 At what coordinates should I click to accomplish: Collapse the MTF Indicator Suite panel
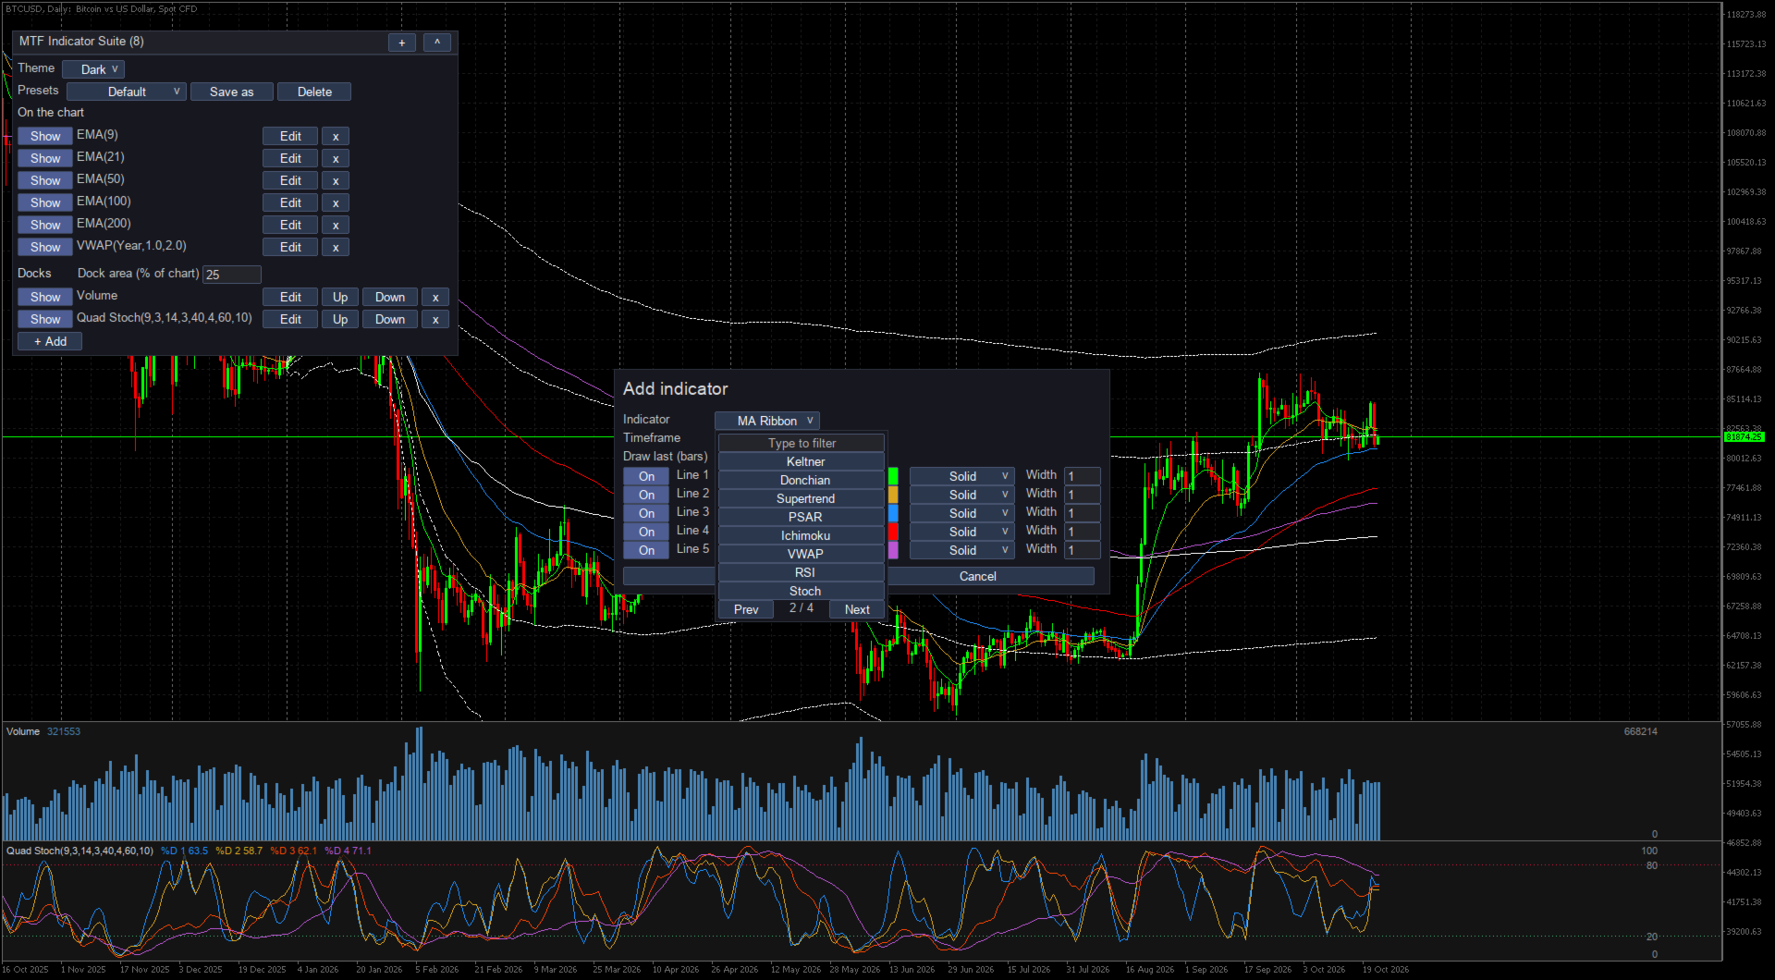pos(437,43)
